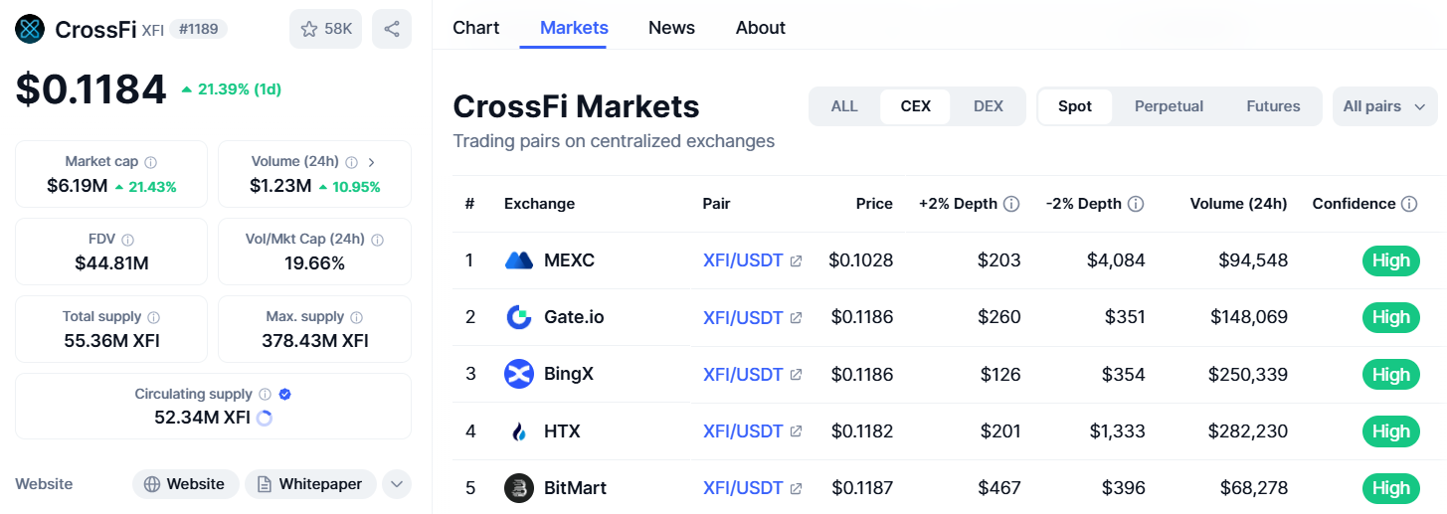Click the share icon button
Screen dimensions: 1447x514
pos(392,29)
